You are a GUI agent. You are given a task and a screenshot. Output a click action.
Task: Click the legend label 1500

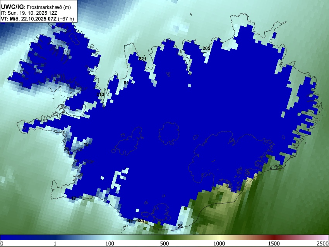pyautogui.click(x=274, y=244)
